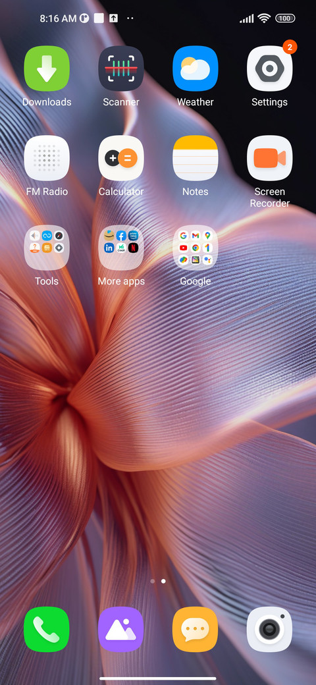316x685 pixels.
Task: Launch the Scanner app
Action: [x=121, y=68]
